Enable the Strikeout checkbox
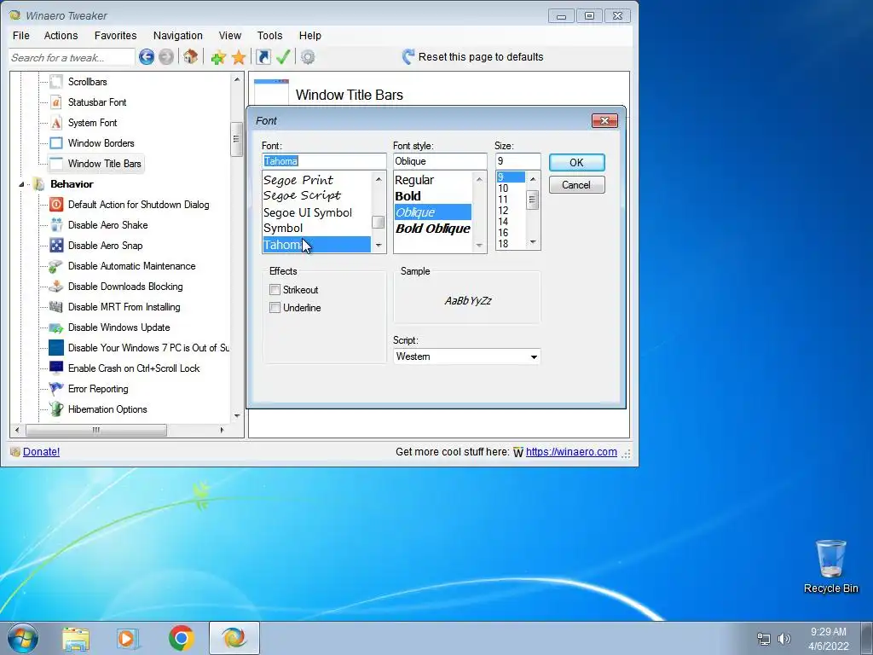The image size is (873, 655). pos(275,290)
